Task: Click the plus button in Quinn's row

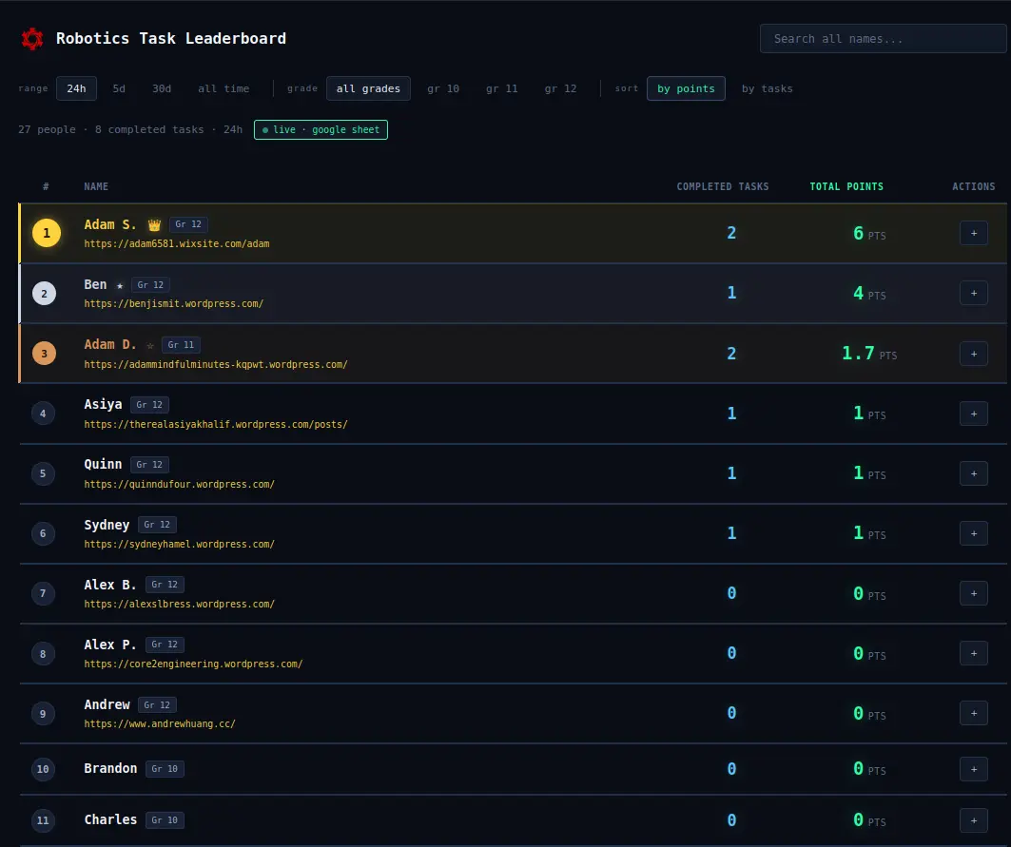Action: [x=974, y=473]
